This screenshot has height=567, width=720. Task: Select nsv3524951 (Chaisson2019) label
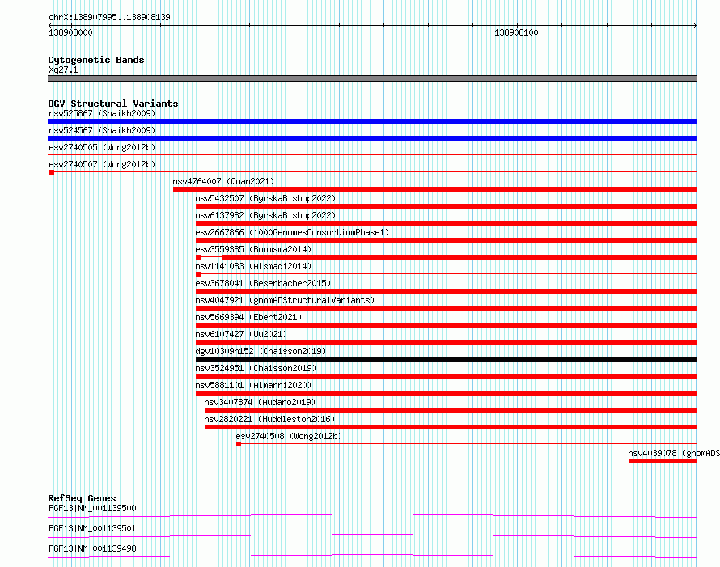pos(256,368)
